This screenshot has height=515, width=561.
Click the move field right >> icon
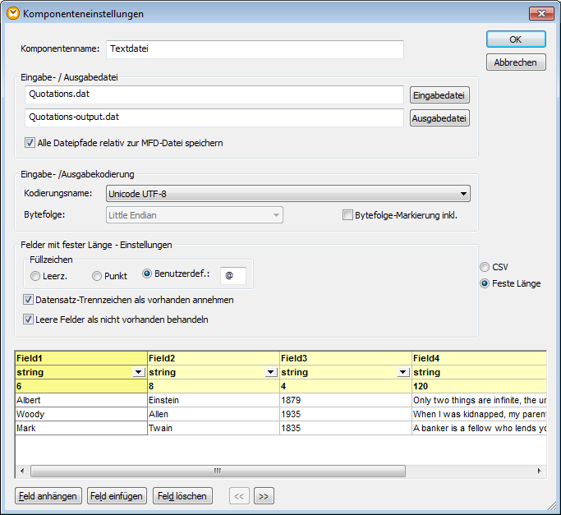click(264, 495)
